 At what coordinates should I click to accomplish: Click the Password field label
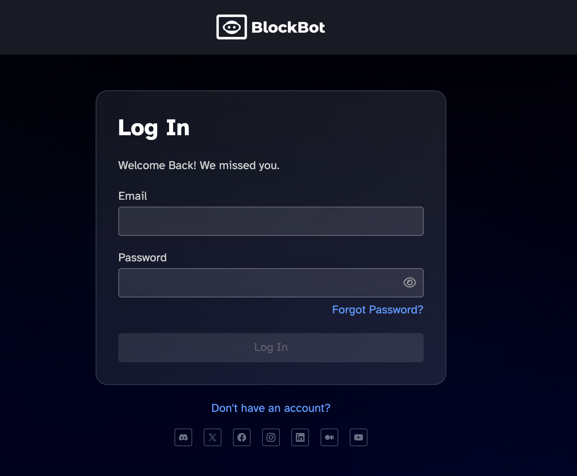[142, 258]
